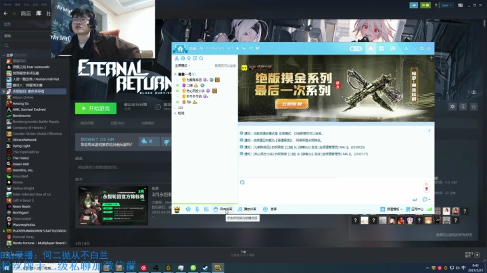Open the YY audio mixer sliders icon

pyautogui.click(x=206, y=209)
